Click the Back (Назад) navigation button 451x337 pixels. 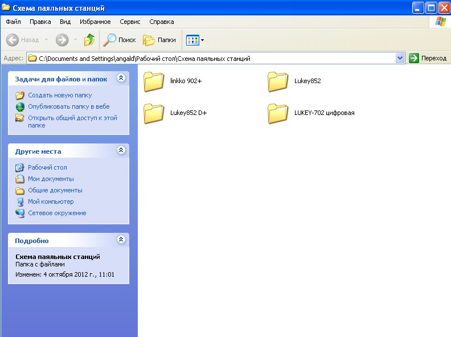tap(23, 40)
